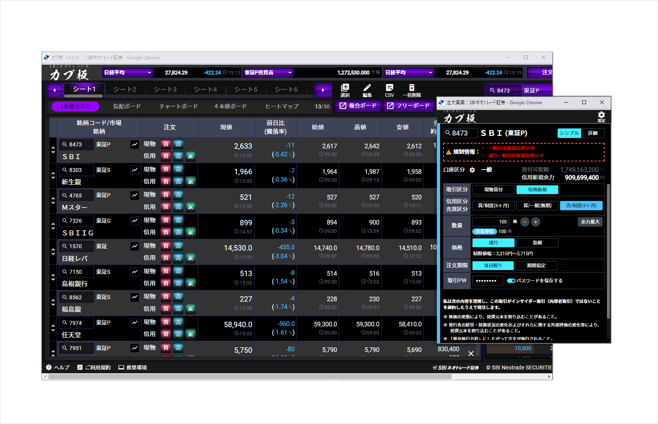This screenshot has height=424, width=658.
Task: Click the reorder arrows for 8303 新生銀 row
Action: [x=53, y=175]
